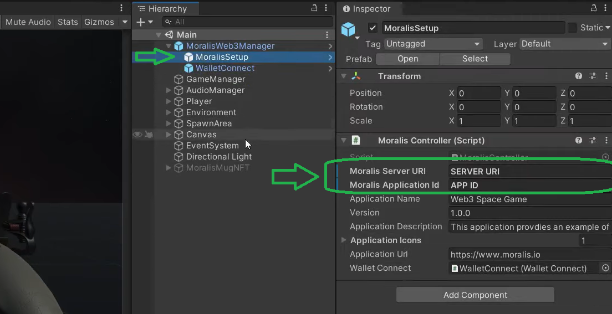Open the Game view panel options menu
This screenshot has width=612, height=314.
[121, 8]
